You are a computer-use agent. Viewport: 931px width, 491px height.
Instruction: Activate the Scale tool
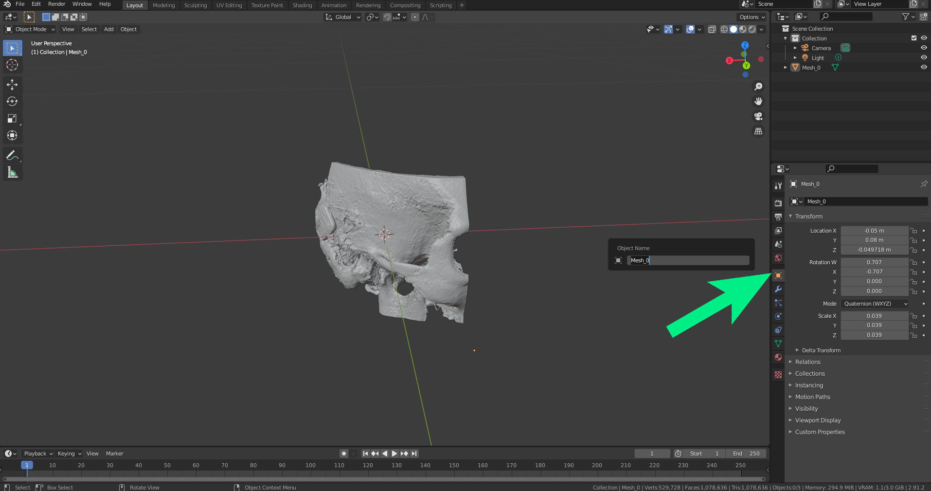point(12,119)
